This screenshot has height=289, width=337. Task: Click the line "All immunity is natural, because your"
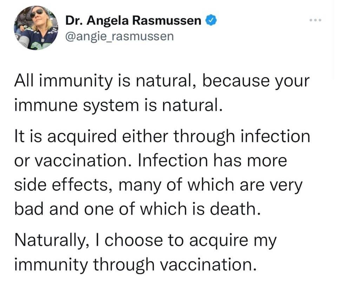pyautogui.click(x=162, y=81)
